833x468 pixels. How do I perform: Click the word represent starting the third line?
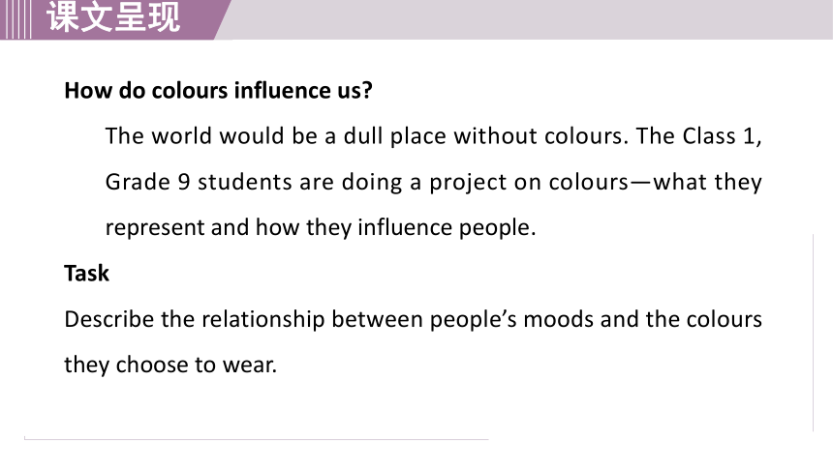click(x=155, y=229)
